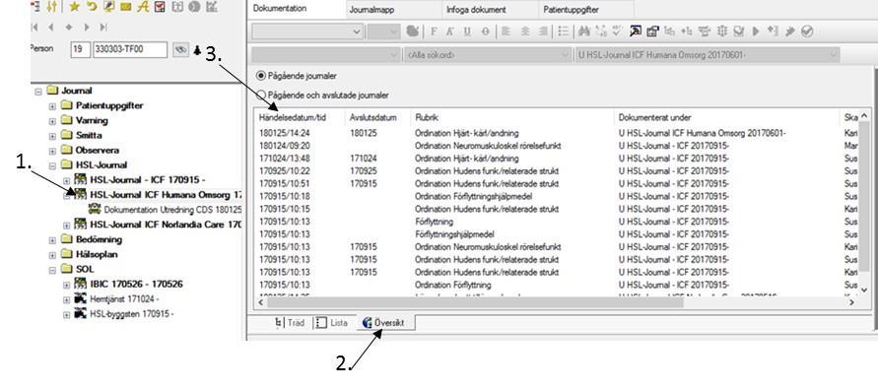Open the Patientuppgifter tab

point(572,10)
